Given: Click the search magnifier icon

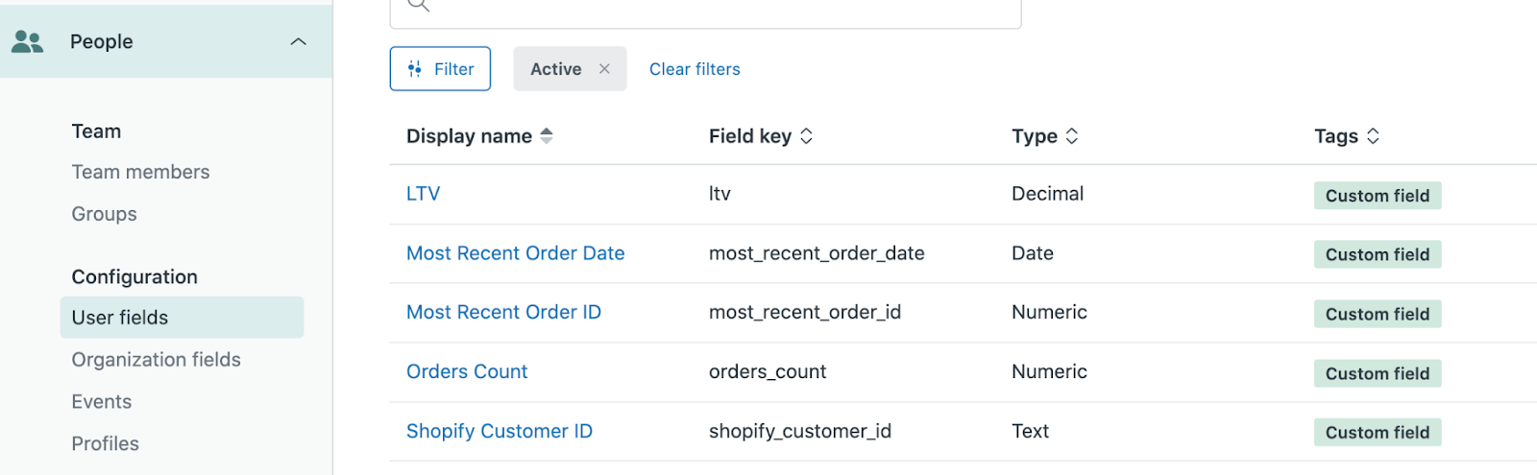Looking at the screenshot, I should pos(418,5).
